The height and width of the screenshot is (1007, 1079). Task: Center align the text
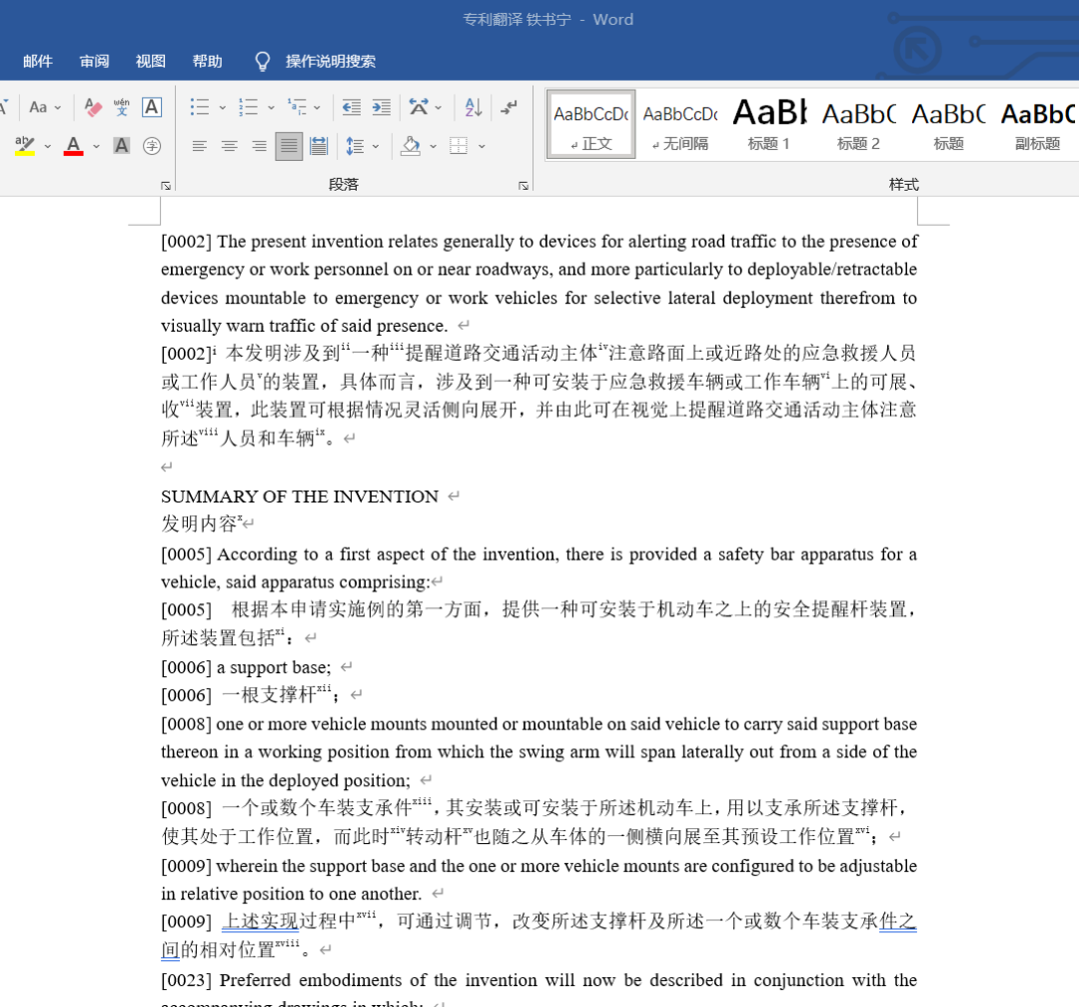(229, 146)
